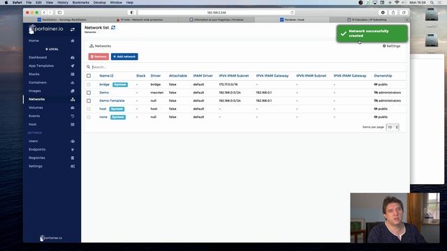Click Safari back navigation arrow
The image size is (447, 251).
44,13
